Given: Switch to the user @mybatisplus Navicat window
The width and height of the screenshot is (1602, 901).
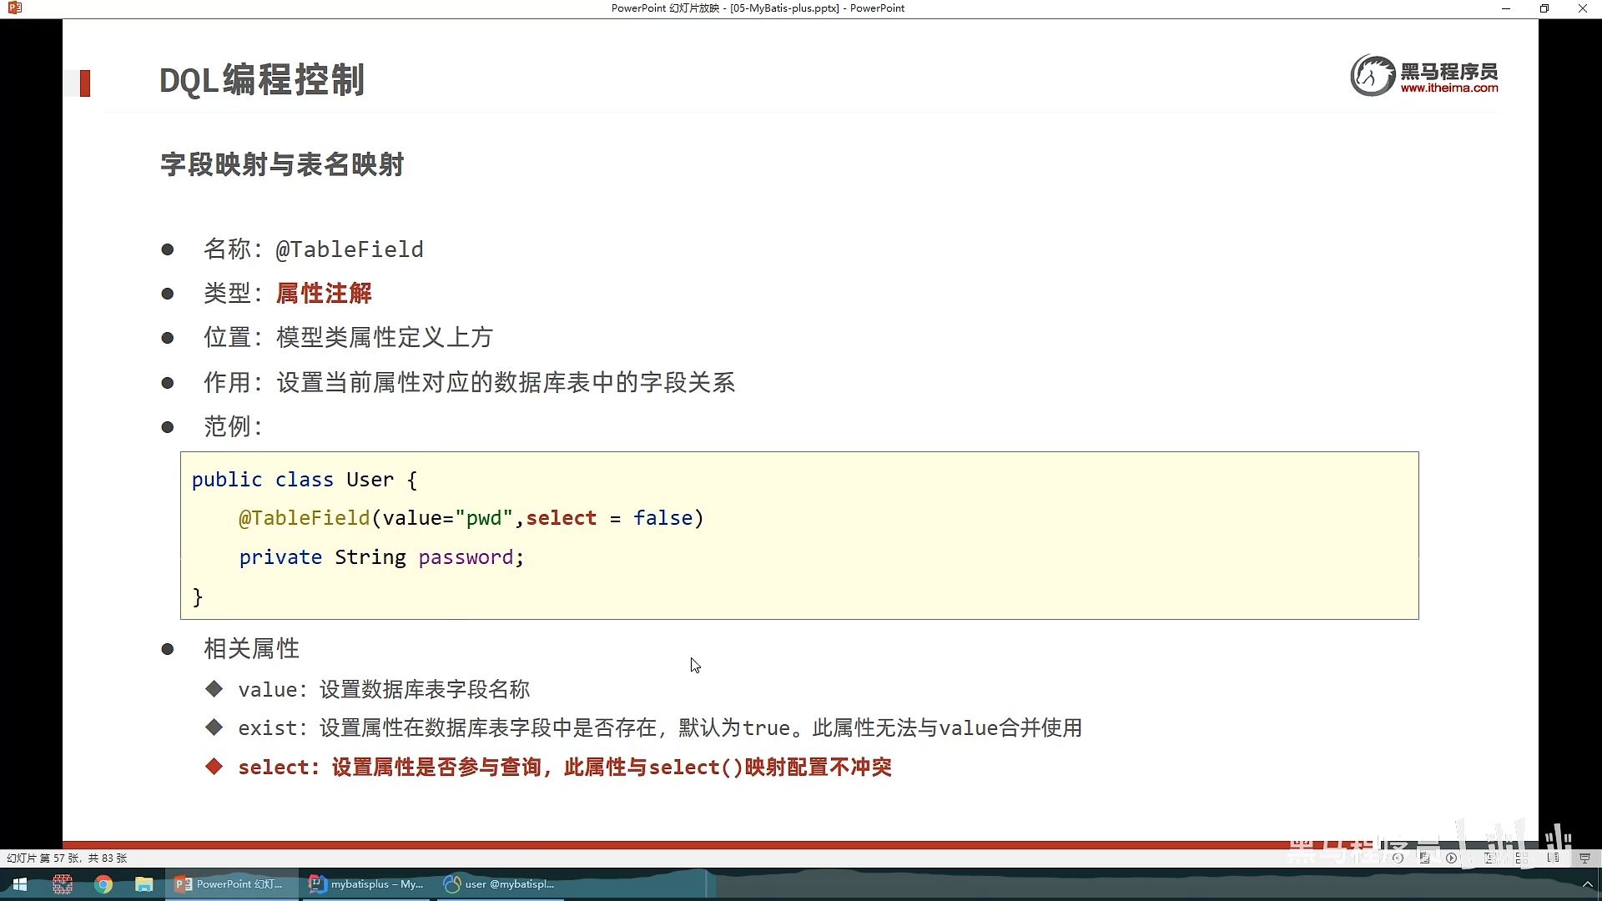Looking at the screenshot, I should (501, 884).
